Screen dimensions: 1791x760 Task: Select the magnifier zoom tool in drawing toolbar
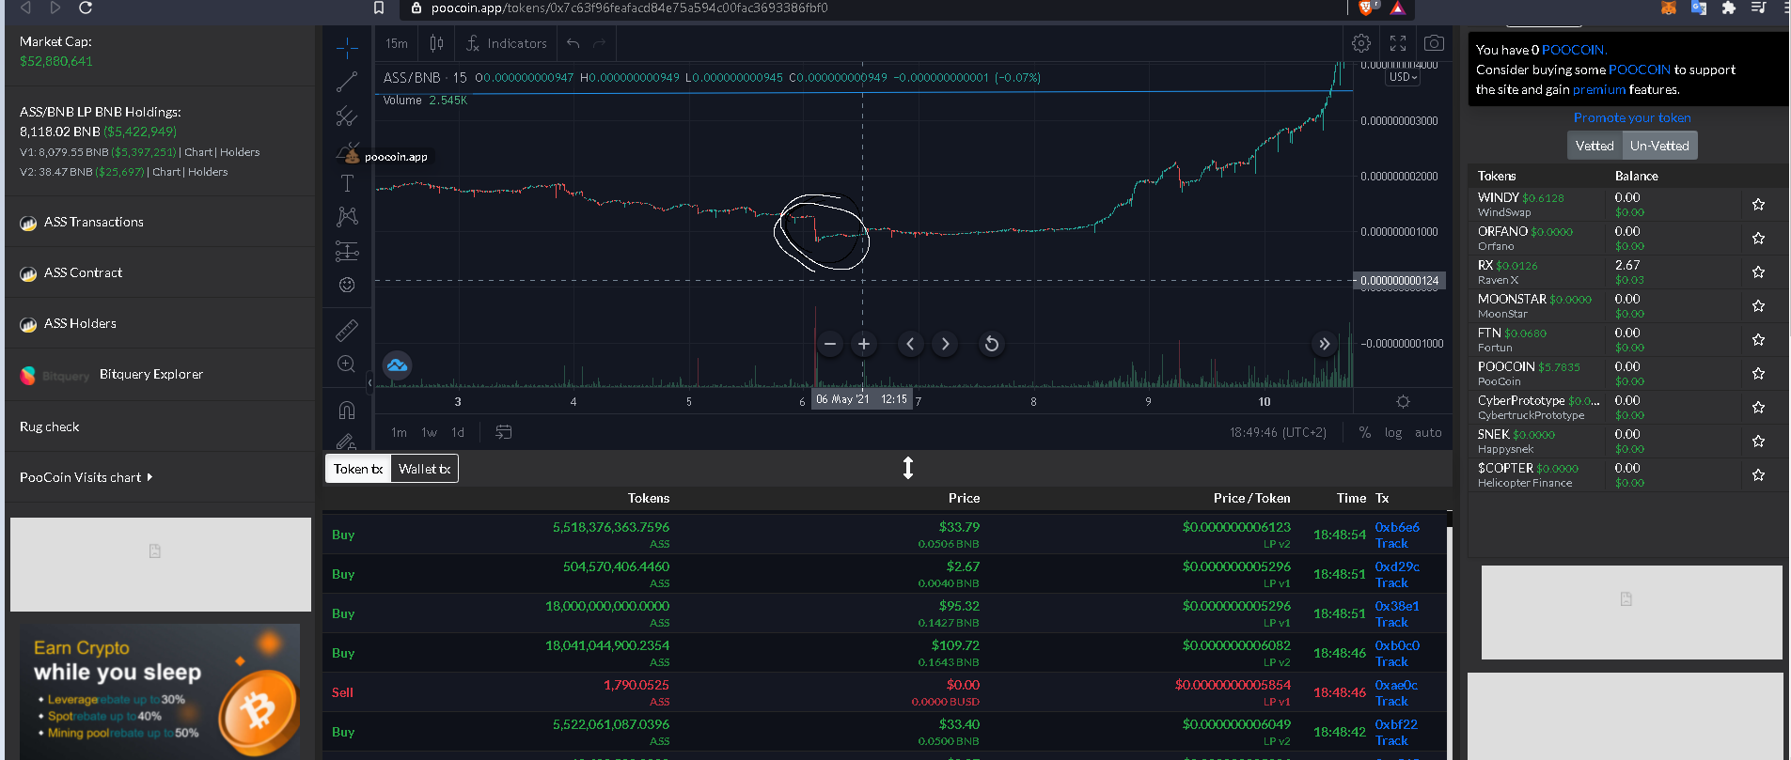347,364
